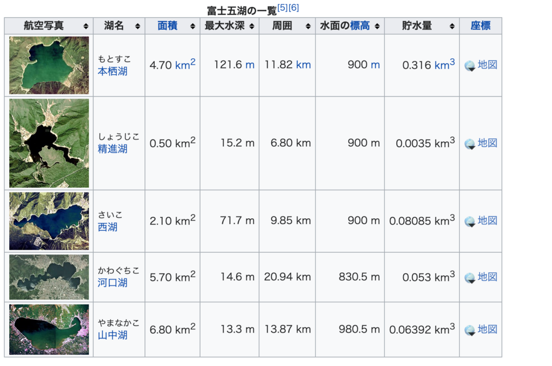
Task: Click globe icon in Lake Kawaguchi row
Action: click(470, 278)
